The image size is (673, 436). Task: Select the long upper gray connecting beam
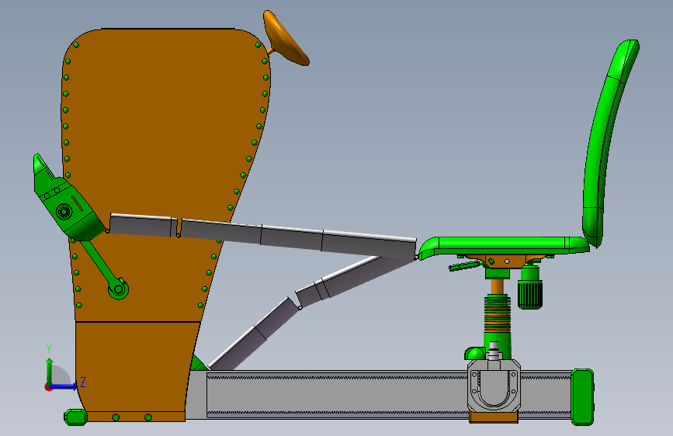point(262,235)
